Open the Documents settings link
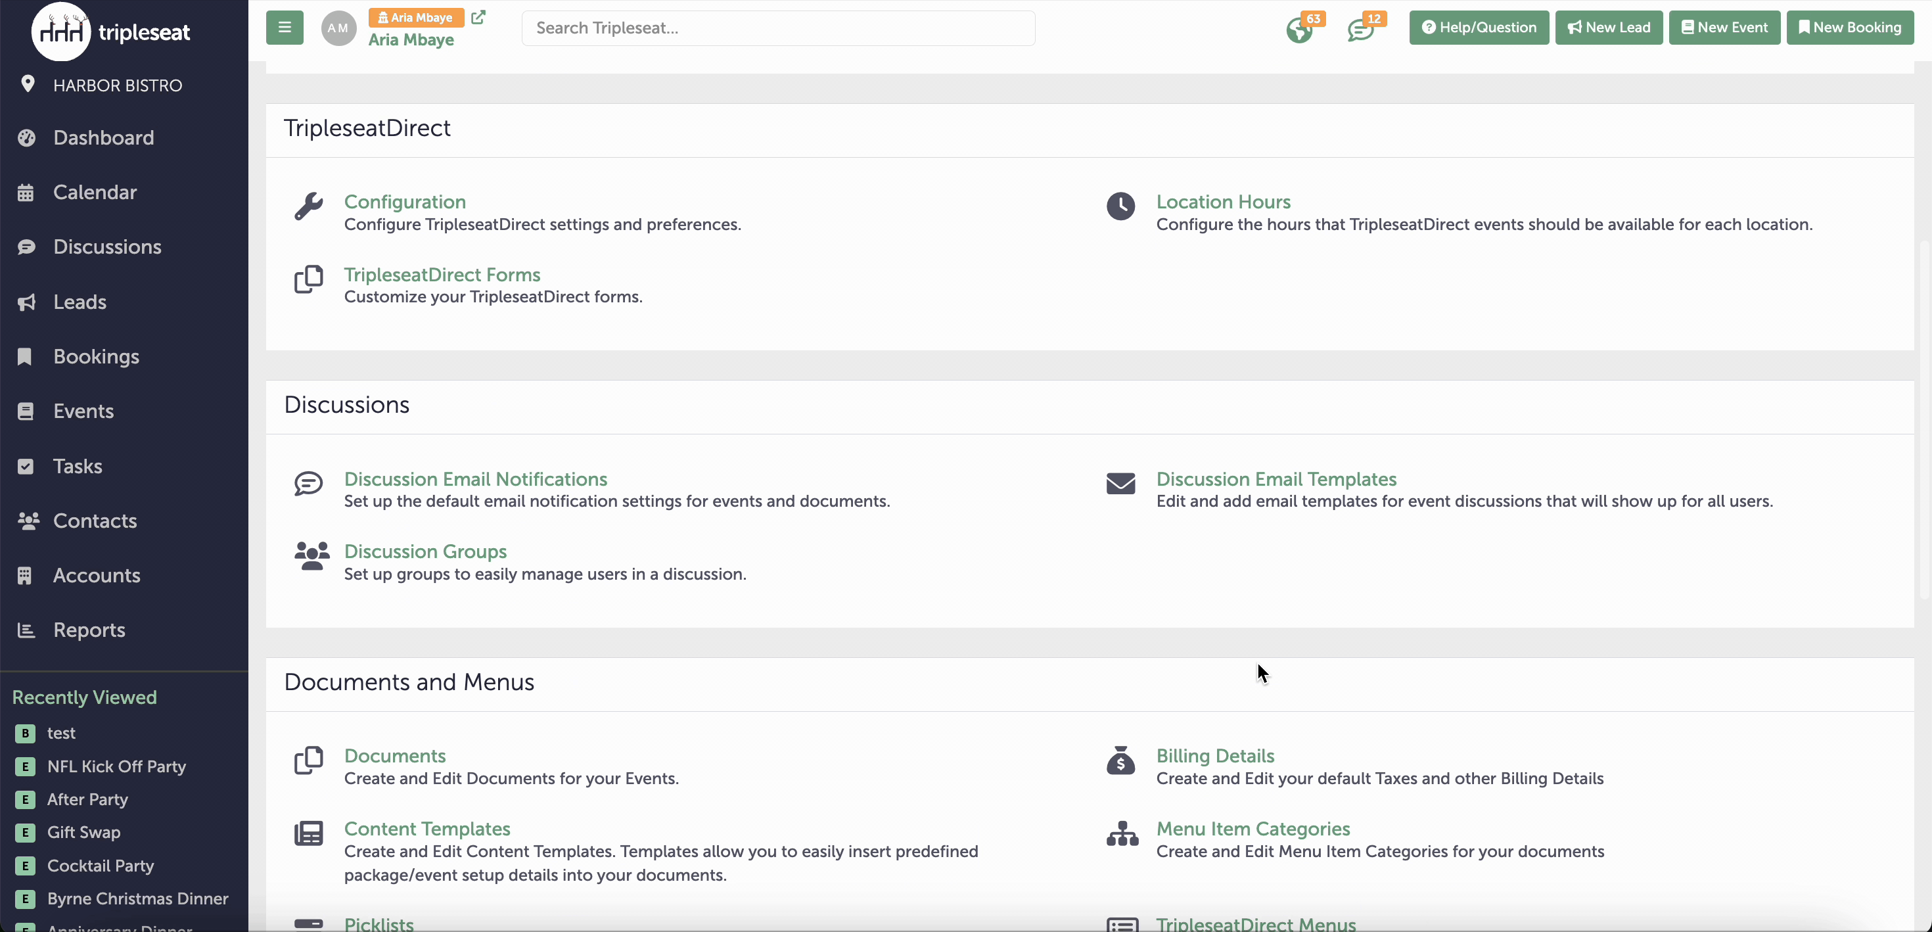Viewport: 1932px width, 932px height. point(394,756)
